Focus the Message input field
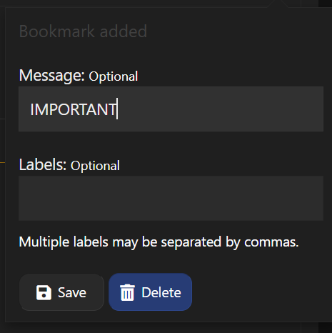 click(x=171, y=109)
